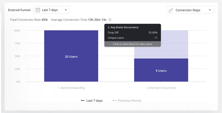The width and height of the screenshot is (222, 113).
Task: Click the calendar icon in date selector
Action: click(38, 10)
